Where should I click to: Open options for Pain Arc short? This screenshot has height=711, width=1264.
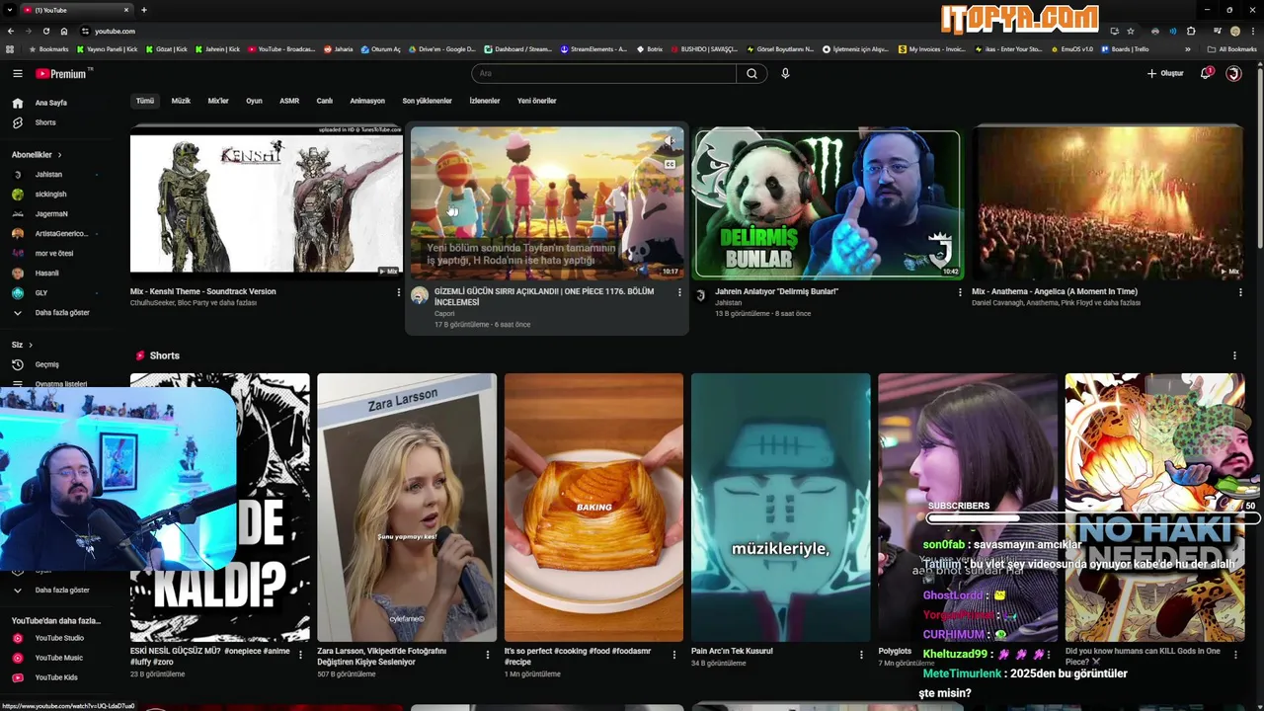click(x=862, y=655)
